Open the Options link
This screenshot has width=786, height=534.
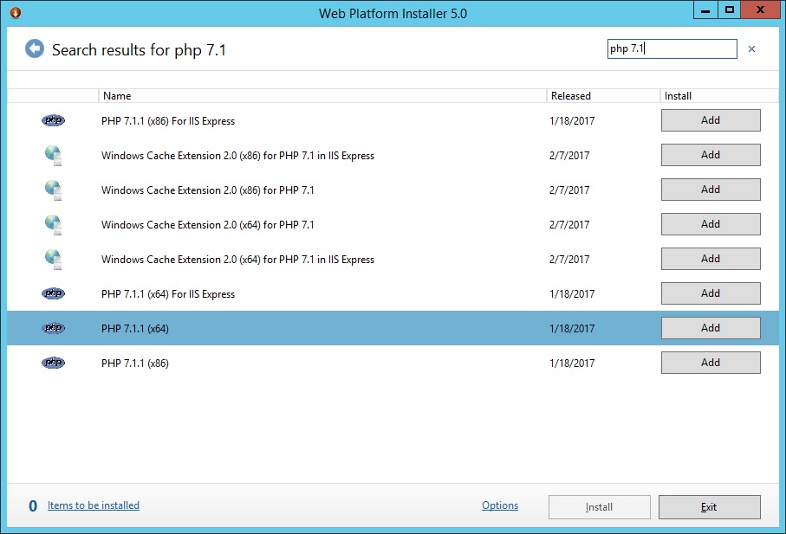[x=500, y=505]
